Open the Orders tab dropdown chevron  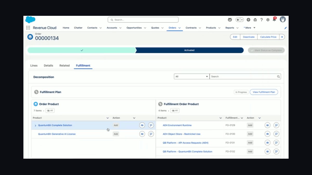179,28
